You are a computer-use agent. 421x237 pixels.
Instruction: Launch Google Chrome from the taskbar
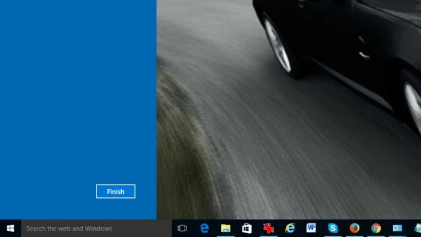[376, 229]
